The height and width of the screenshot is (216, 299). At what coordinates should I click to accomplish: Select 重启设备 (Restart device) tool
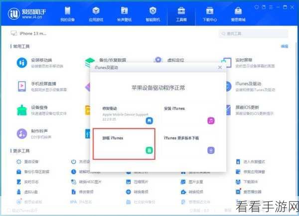27,162
